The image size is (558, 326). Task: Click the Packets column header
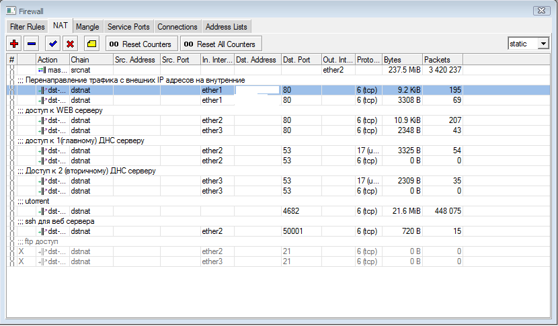pos(442,60)
